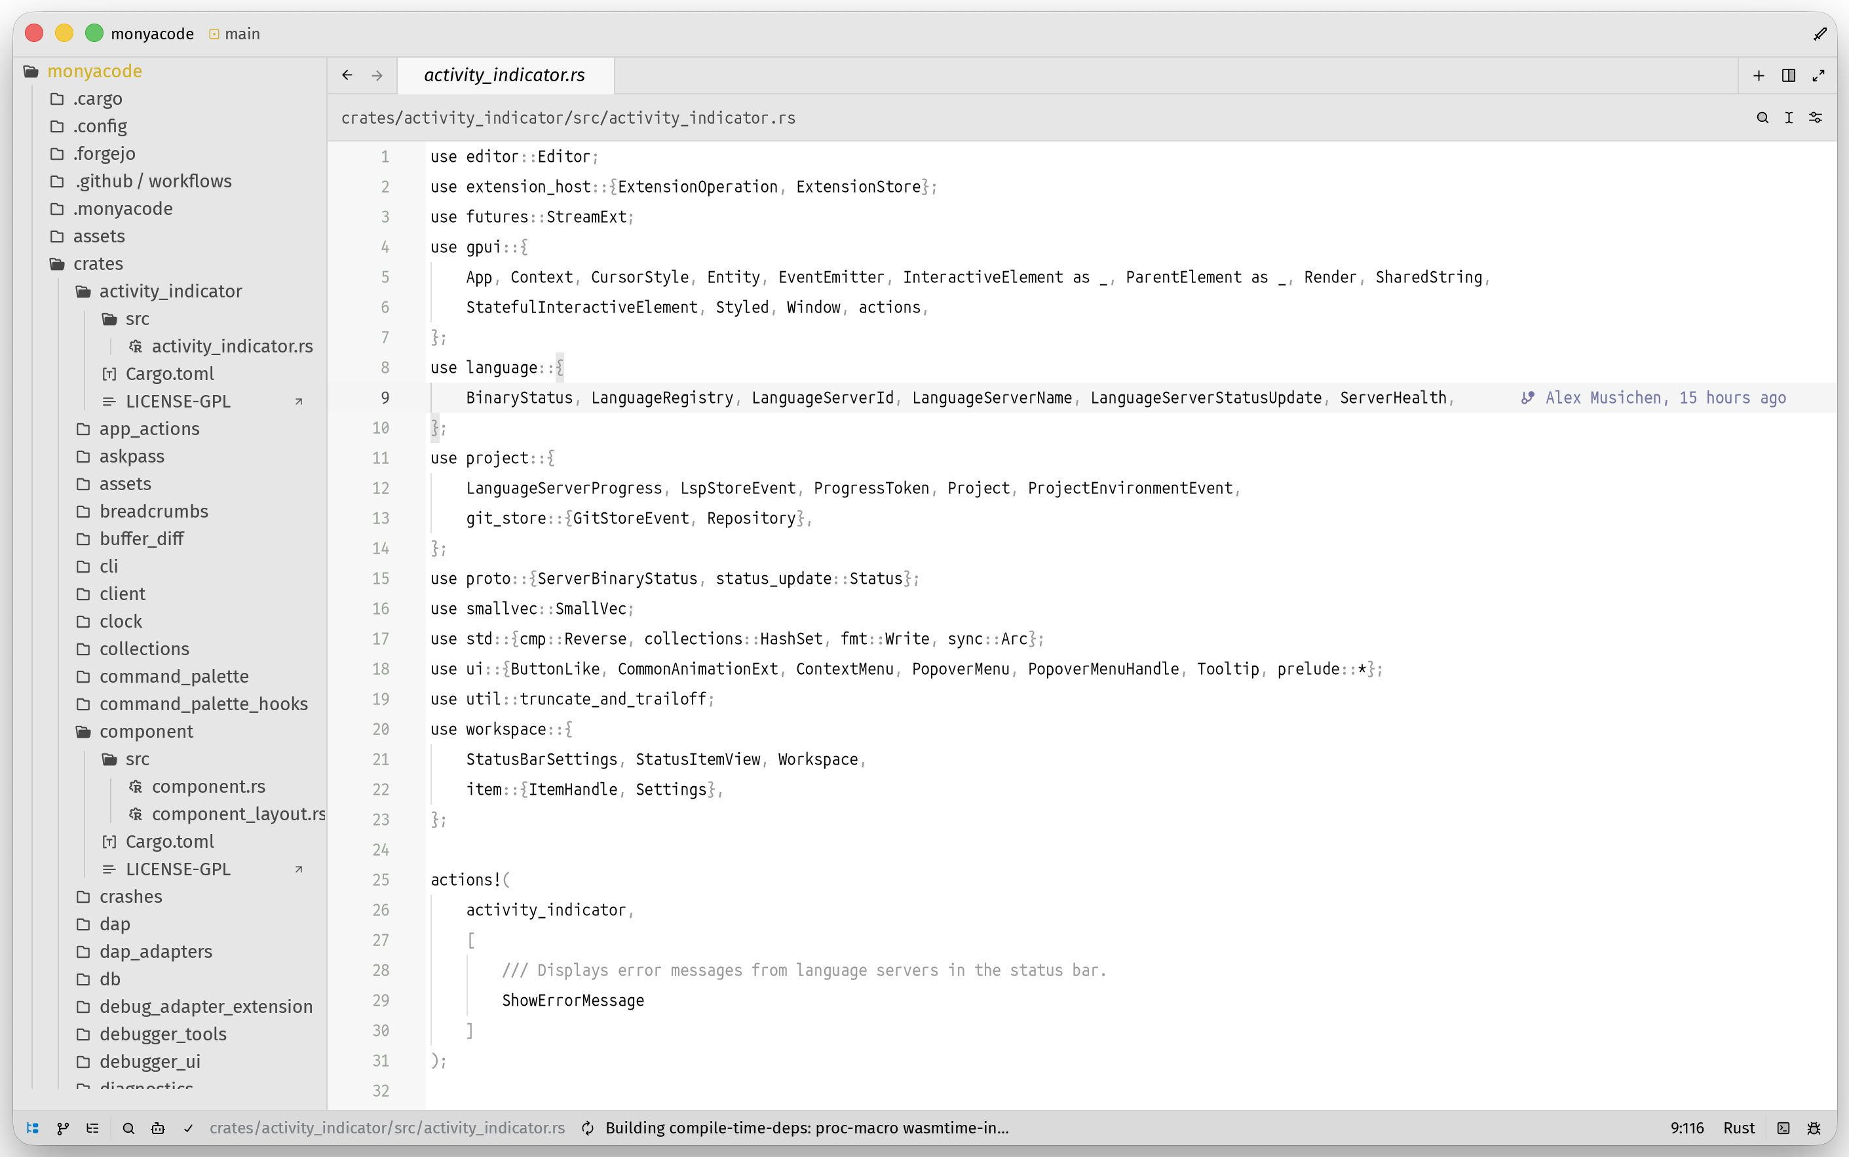Screen dimensions: 1849x1157
Task: Click the diagnostics checkmark icon
Action: pos(188,1128)
